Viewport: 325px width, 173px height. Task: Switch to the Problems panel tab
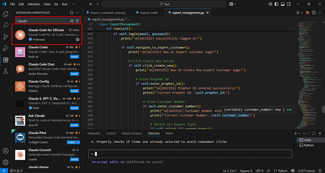pos(94,134)
